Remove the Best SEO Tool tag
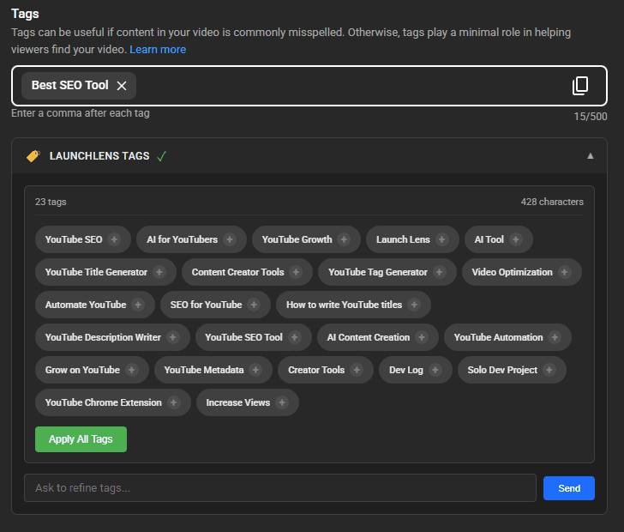Image resolution: width=624 pixels, height=532 pixels. [x=122, y=86]
